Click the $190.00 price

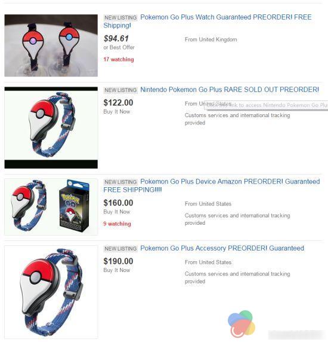[118, 261]
